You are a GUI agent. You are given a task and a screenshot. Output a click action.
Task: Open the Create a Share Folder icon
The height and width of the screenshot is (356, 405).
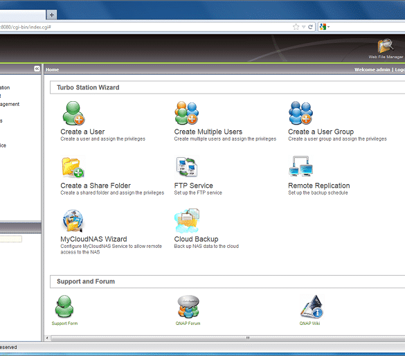pos(73,168)
